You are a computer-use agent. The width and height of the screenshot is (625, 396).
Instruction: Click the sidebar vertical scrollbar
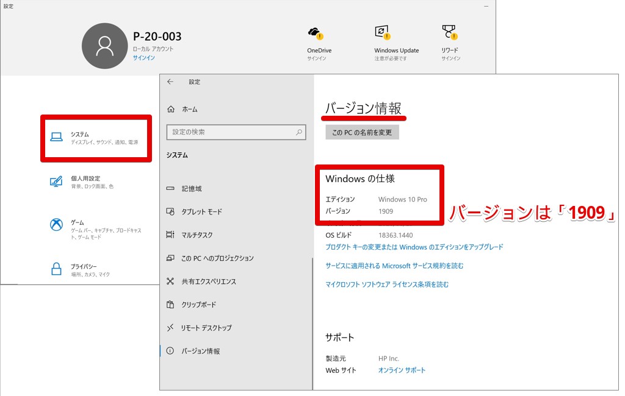click(312, 322)
